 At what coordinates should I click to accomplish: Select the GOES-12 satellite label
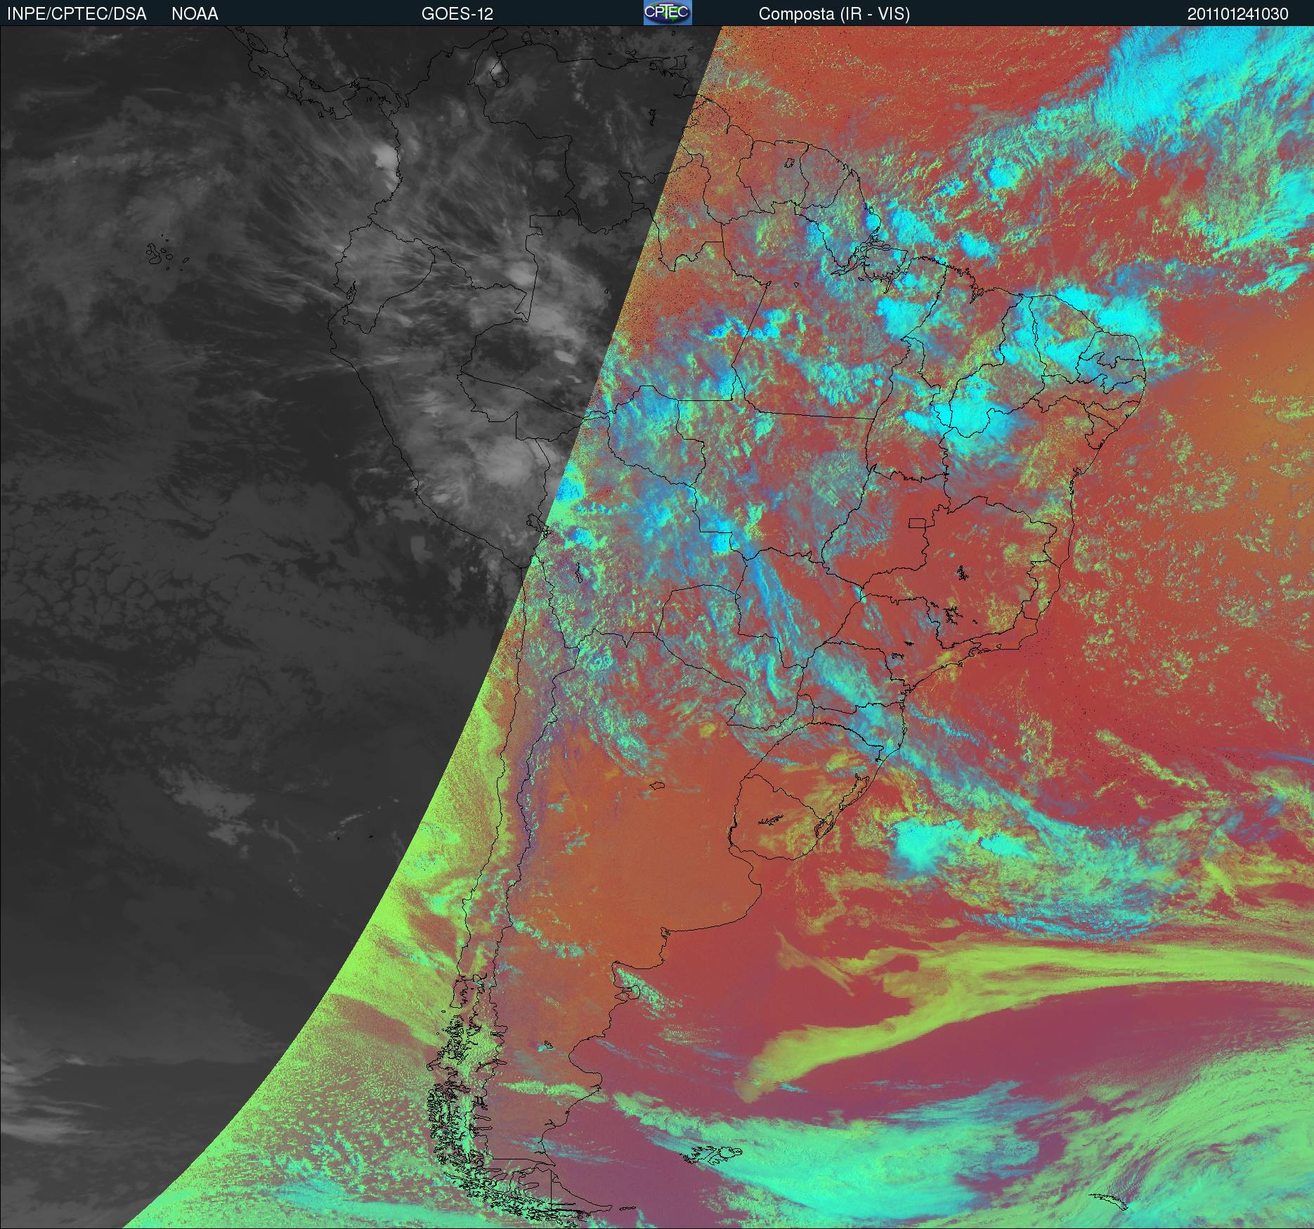pos(457,14)
